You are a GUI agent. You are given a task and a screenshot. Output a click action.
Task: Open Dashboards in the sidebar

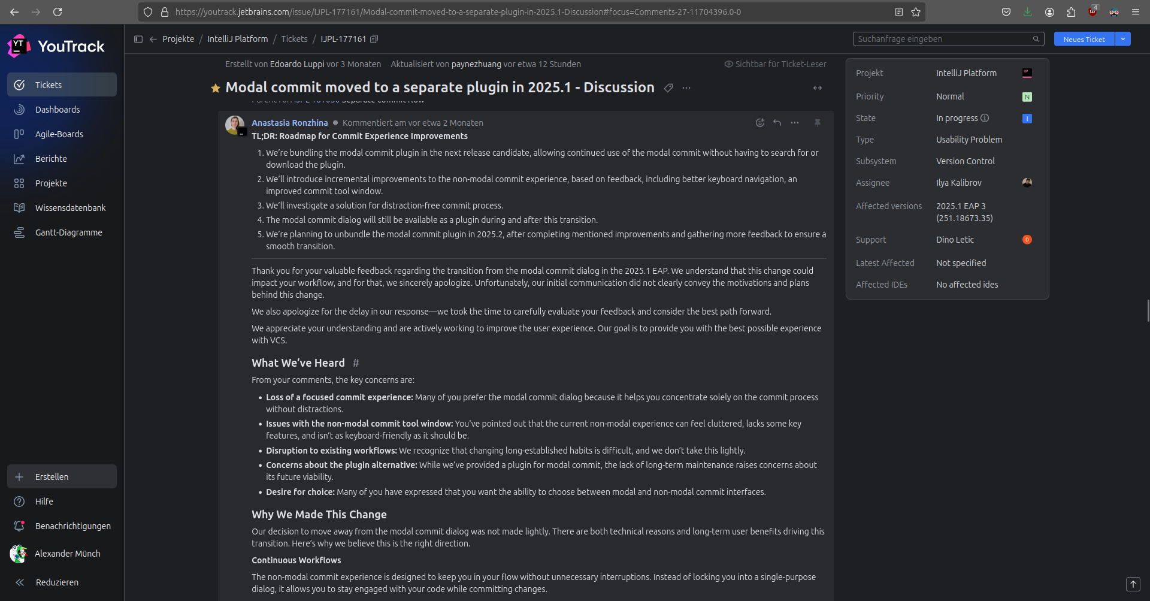(x=62, y=109)
